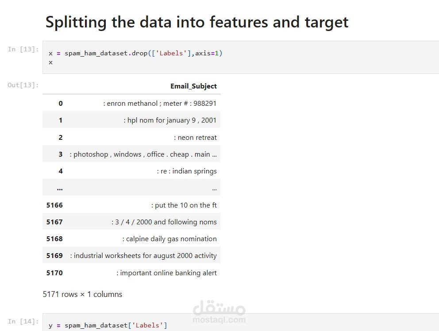This screenshot has height=331, width=439.
Task: Click row index 0 in the table
Action: point(61,104)
